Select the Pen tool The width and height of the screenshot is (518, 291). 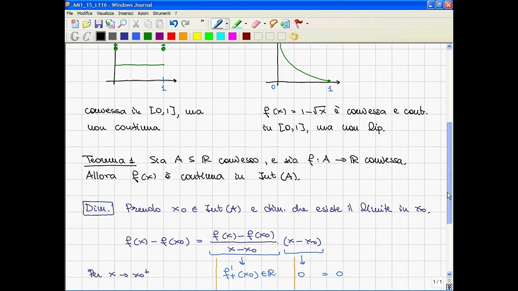218,24
